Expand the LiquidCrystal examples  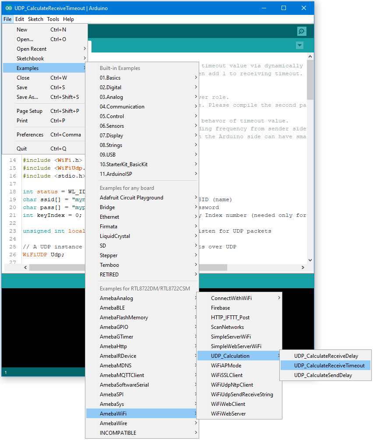[x=142, y=236]
